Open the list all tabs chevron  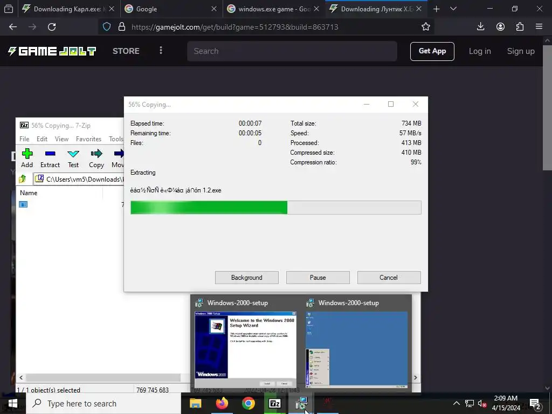click(x=453, y=9)
